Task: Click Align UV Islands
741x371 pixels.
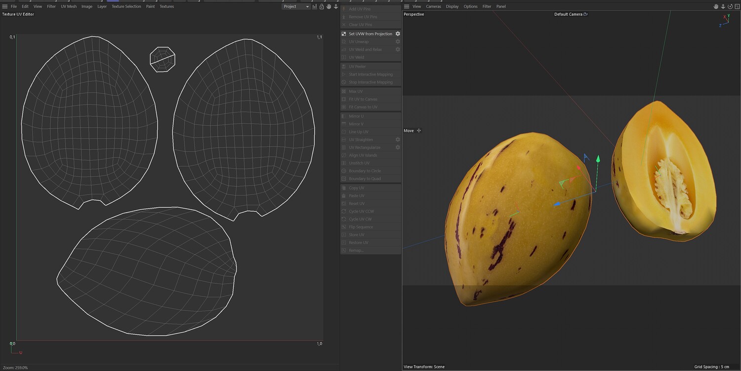Action: click(x=370, y=155)
